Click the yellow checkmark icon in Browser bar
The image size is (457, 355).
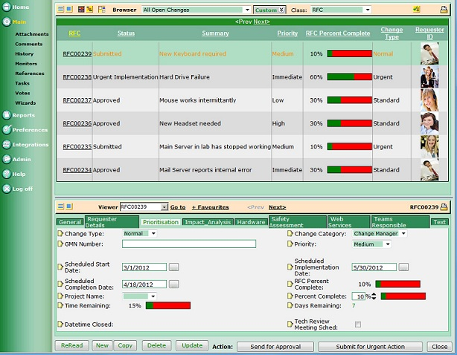(417, 10)
